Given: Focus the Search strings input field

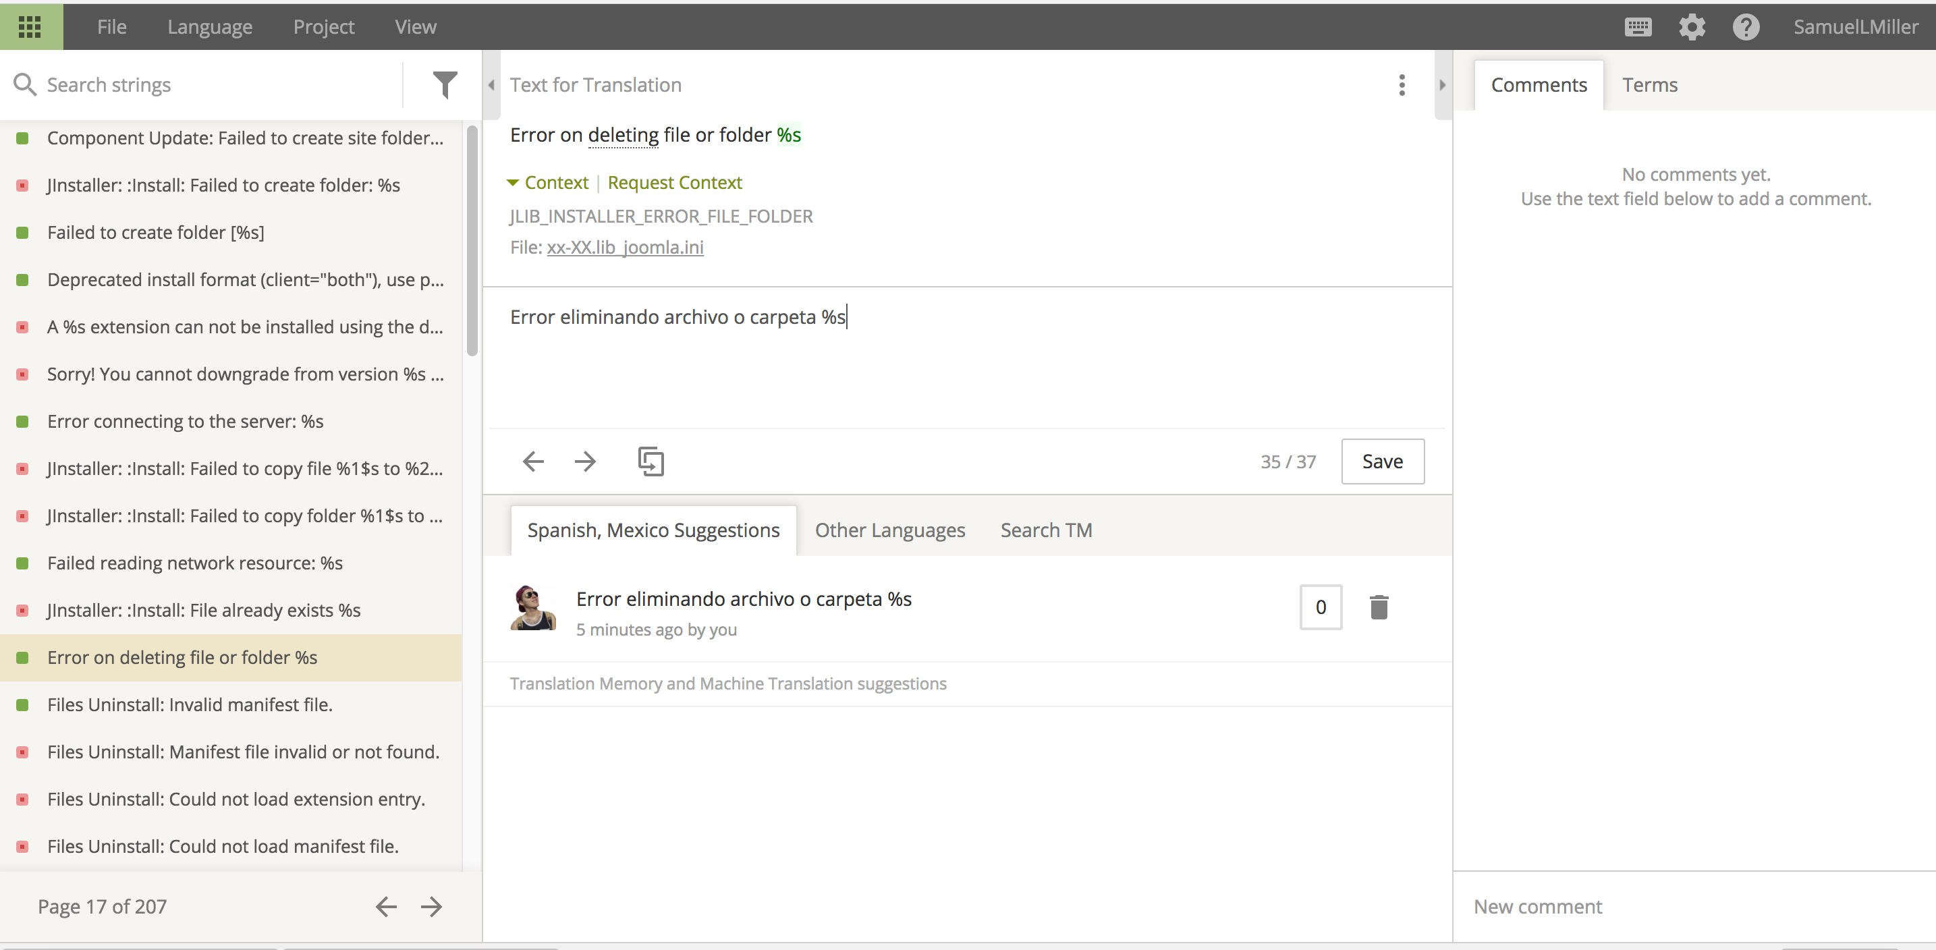Looking at the screenshot, I should coord(218,85).
